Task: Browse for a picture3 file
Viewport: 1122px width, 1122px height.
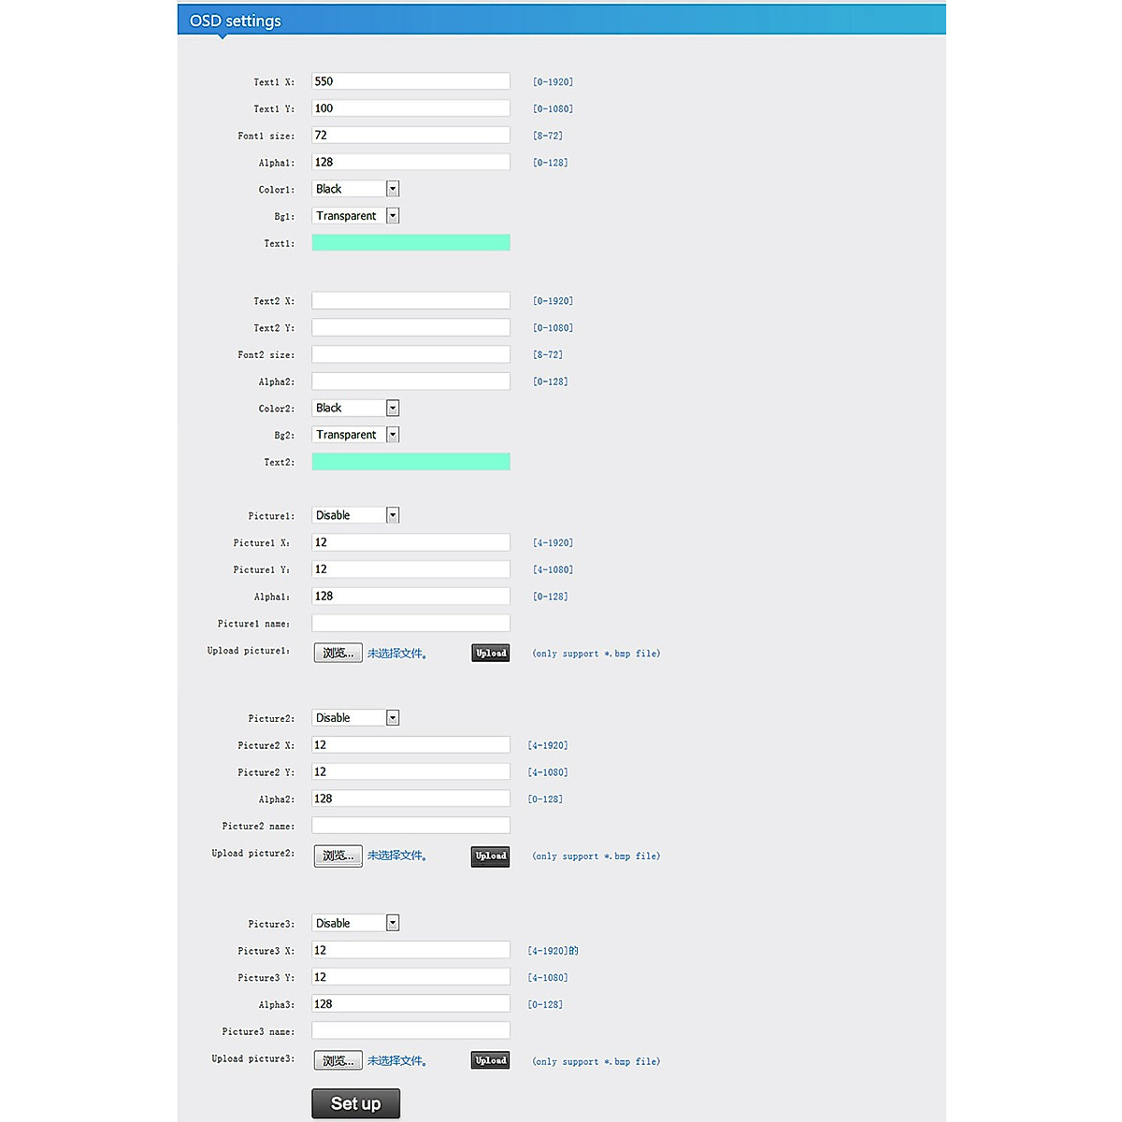Action: (338, 1060)
